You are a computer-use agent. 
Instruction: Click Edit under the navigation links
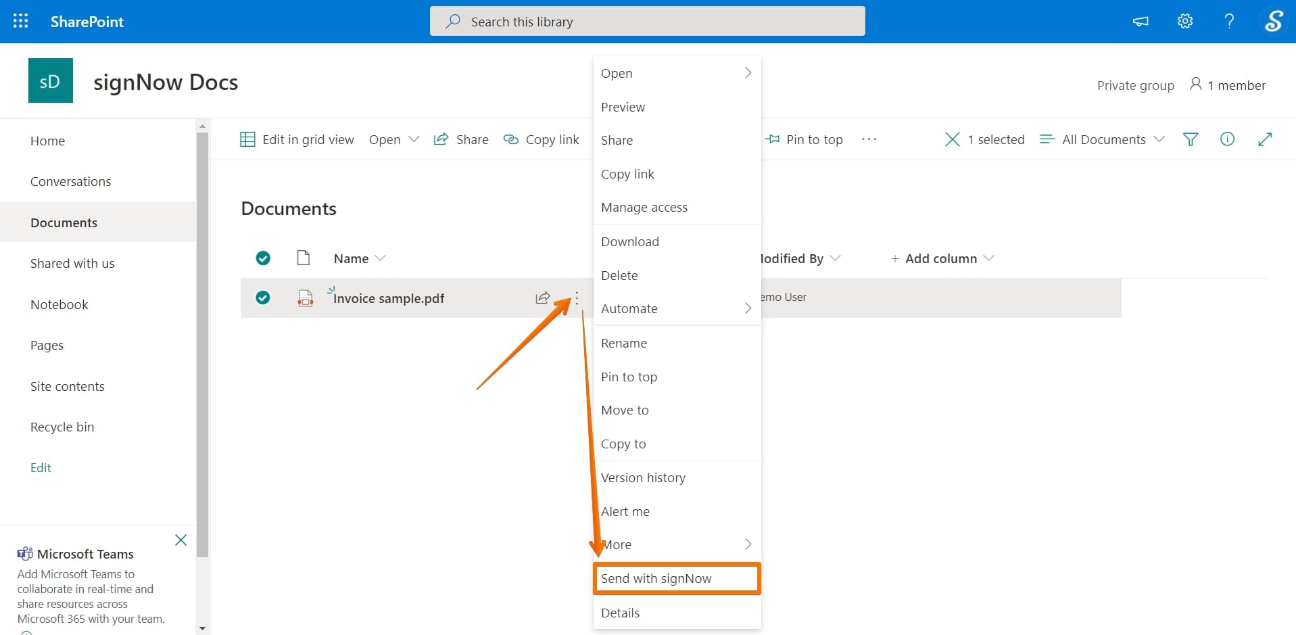click(41, 467)
